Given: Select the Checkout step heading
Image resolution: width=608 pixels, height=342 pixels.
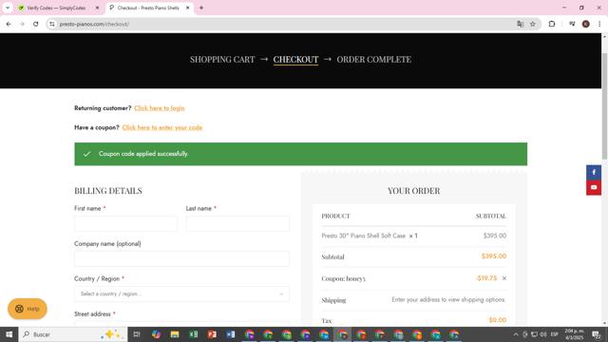Looking at the screenshot, I should point(295,59).
